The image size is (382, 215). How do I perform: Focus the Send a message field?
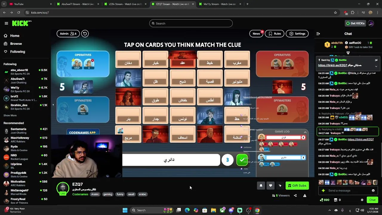(348, 191)
